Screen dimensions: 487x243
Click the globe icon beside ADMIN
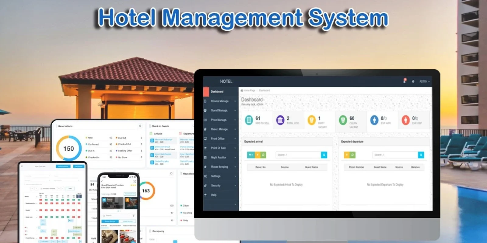[413, 81]
